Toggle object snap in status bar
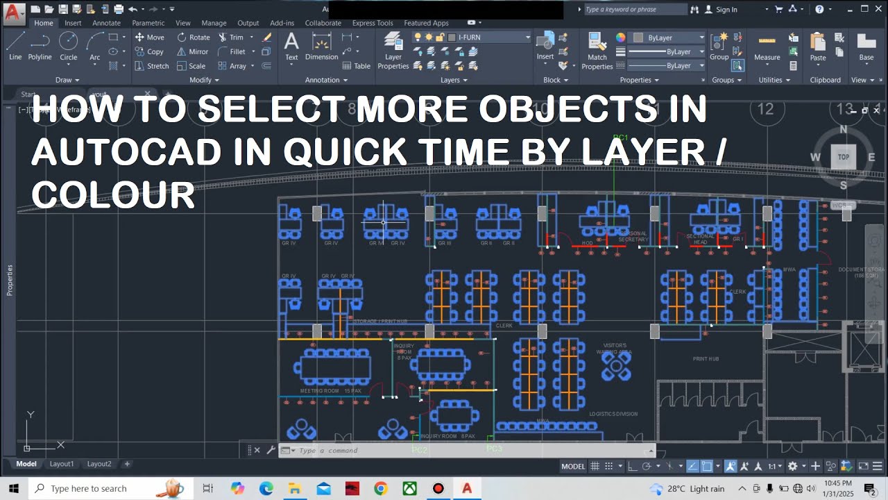 pos(707,466)
